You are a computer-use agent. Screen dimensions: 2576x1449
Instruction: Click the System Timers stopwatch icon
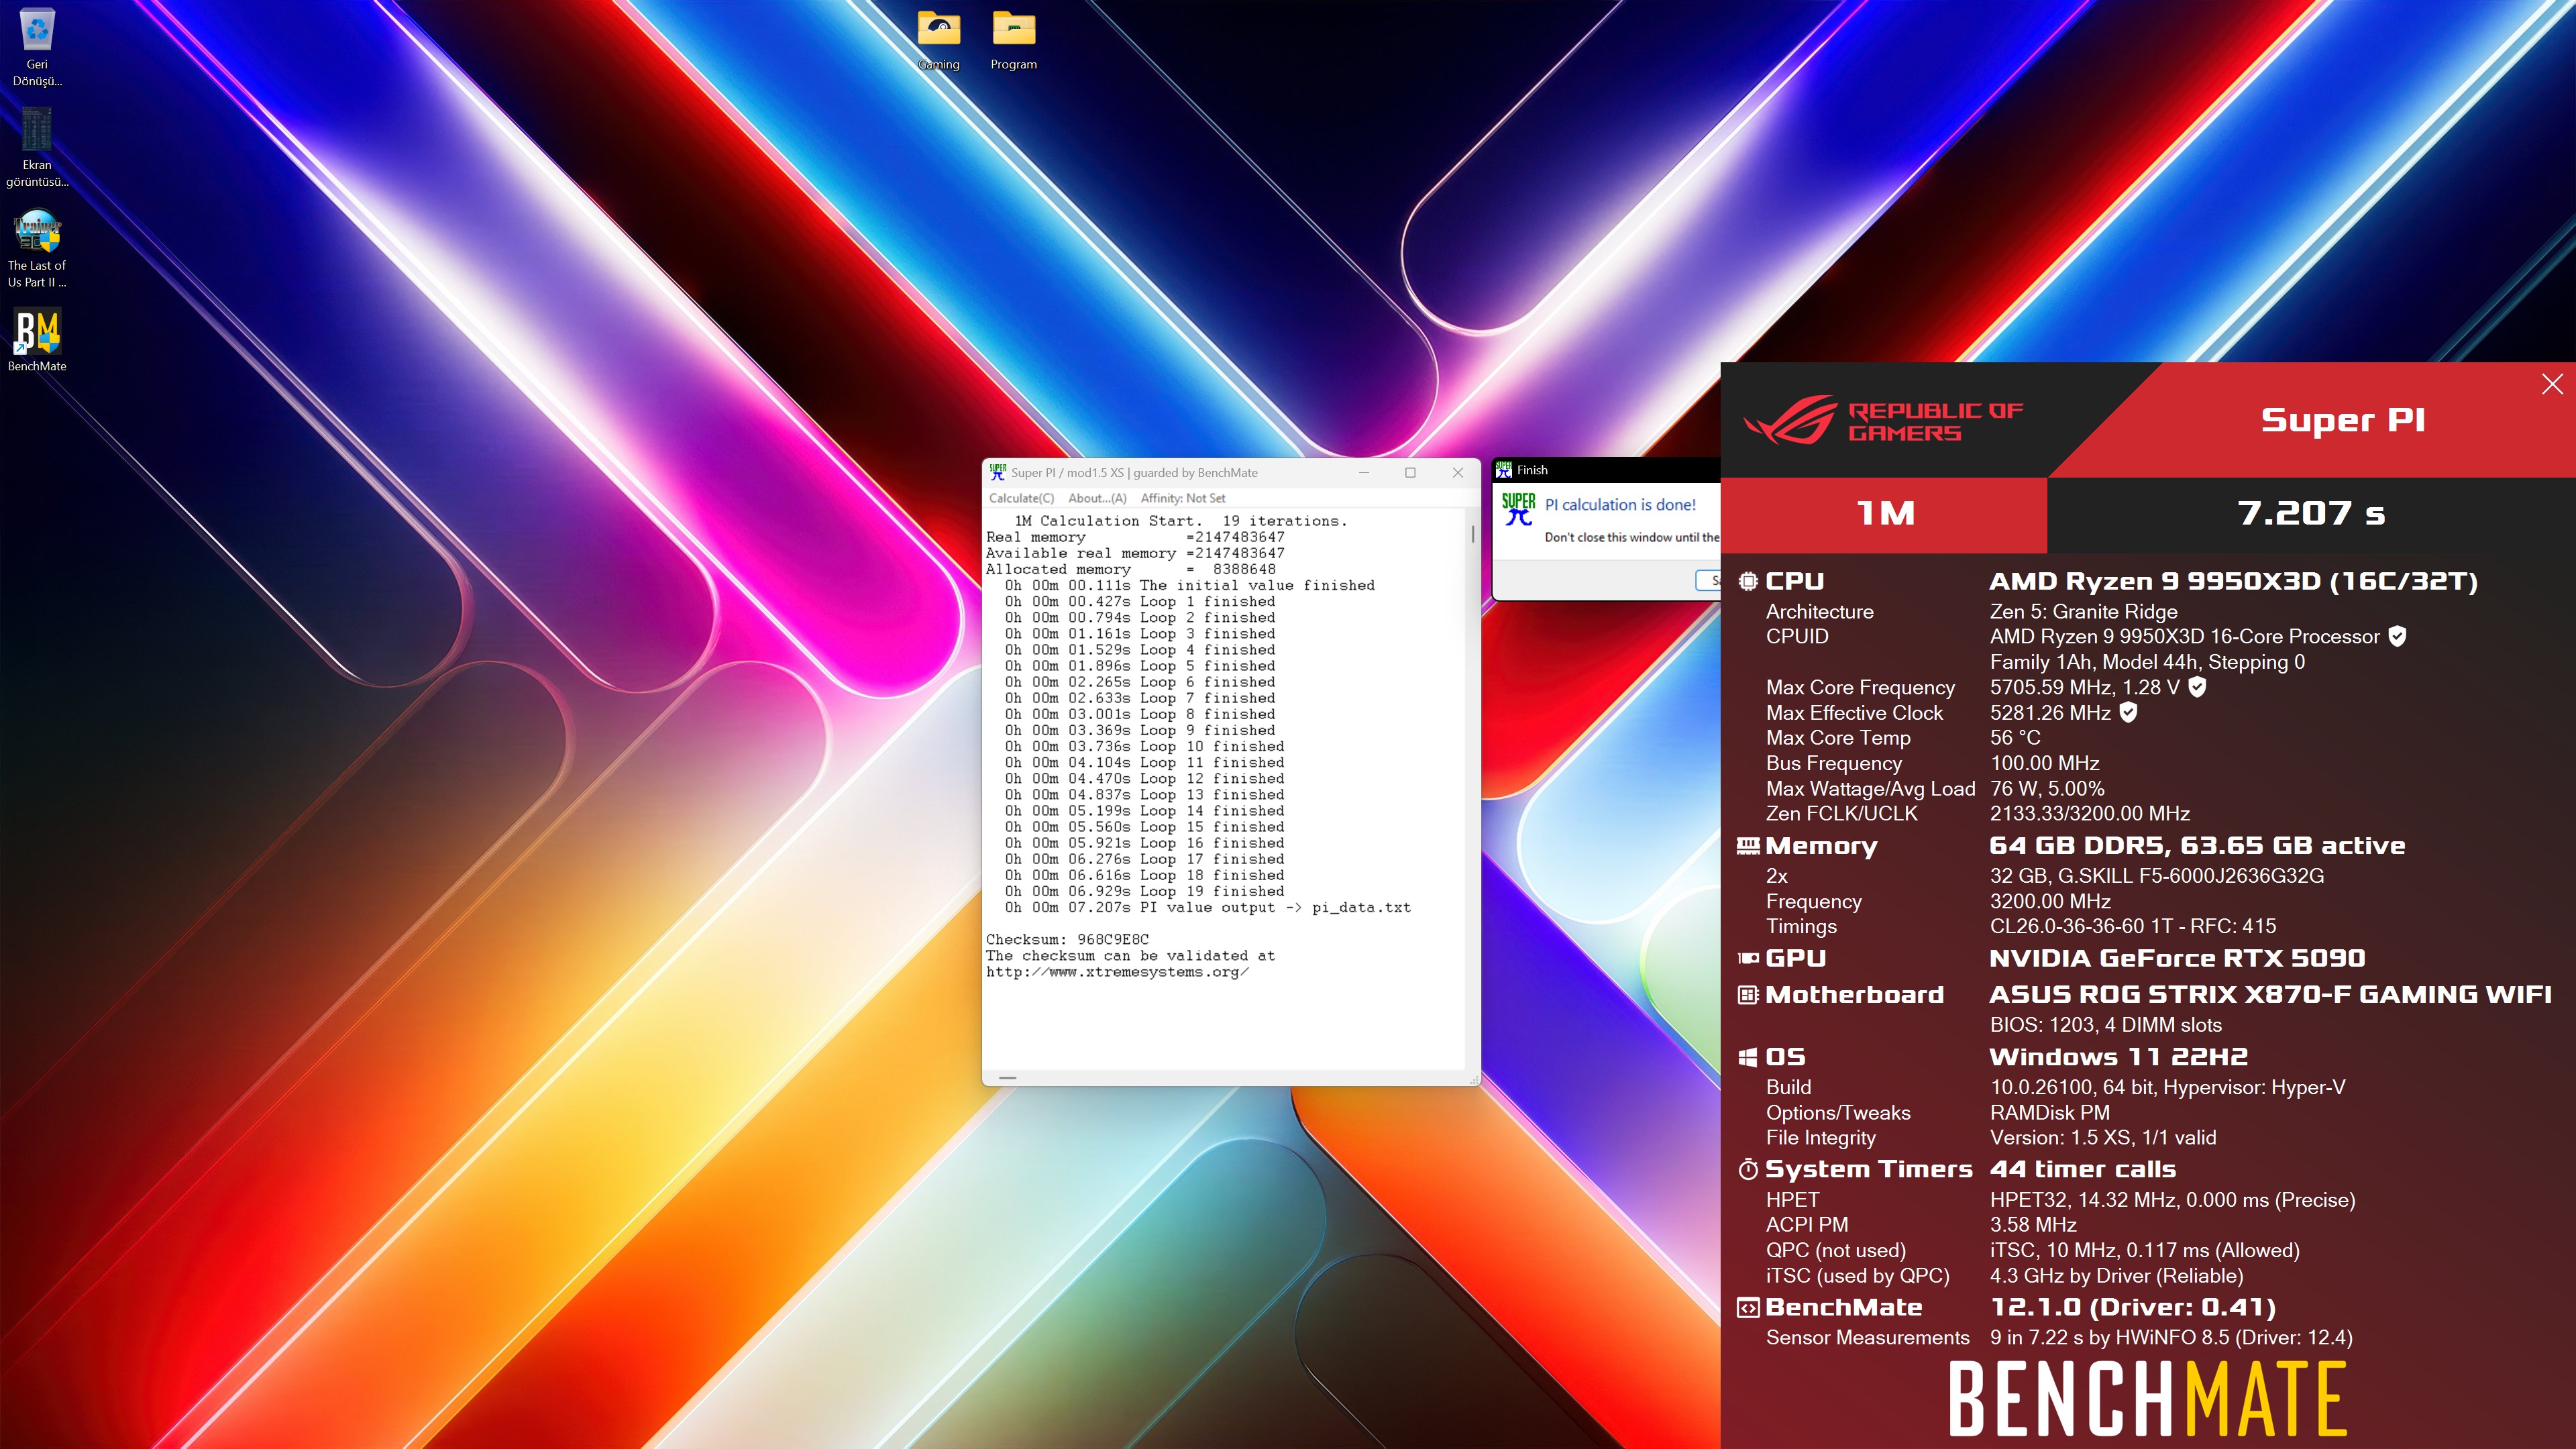click(x=1747, y=1169)
